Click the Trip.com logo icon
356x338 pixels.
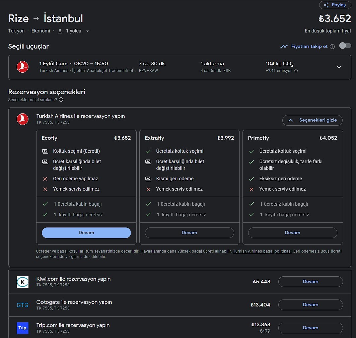pos(22,328)
